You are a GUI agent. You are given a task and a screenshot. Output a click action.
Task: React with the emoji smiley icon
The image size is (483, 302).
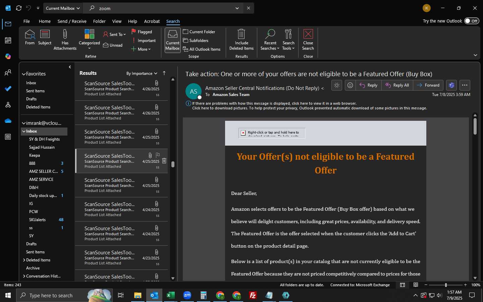pyautogui.click(x=350, y=85)
